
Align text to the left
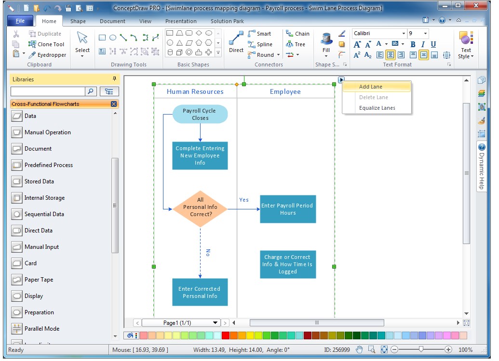(x=379, y=55)
